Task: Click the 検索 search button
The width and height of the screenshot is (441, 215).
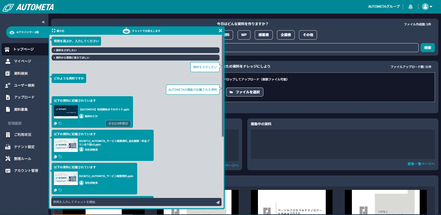Action: click(x=428, y=48)
